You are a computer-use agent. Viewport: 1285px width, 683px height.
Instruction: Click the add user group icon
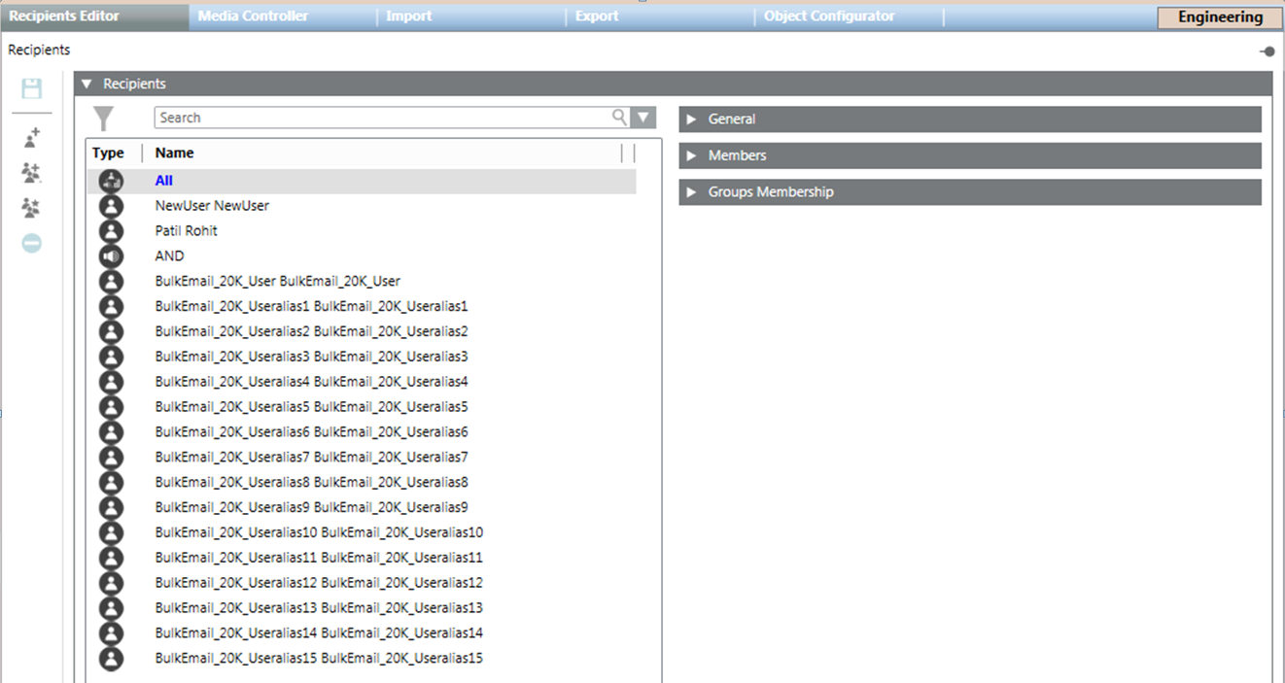click(32, 173)
